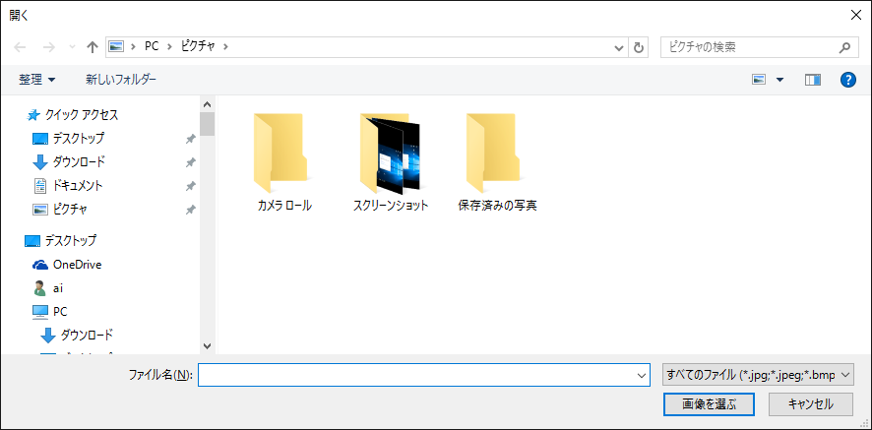Open the help question mark icon
The height and width of the screenshot is (430, 872).
847,80
